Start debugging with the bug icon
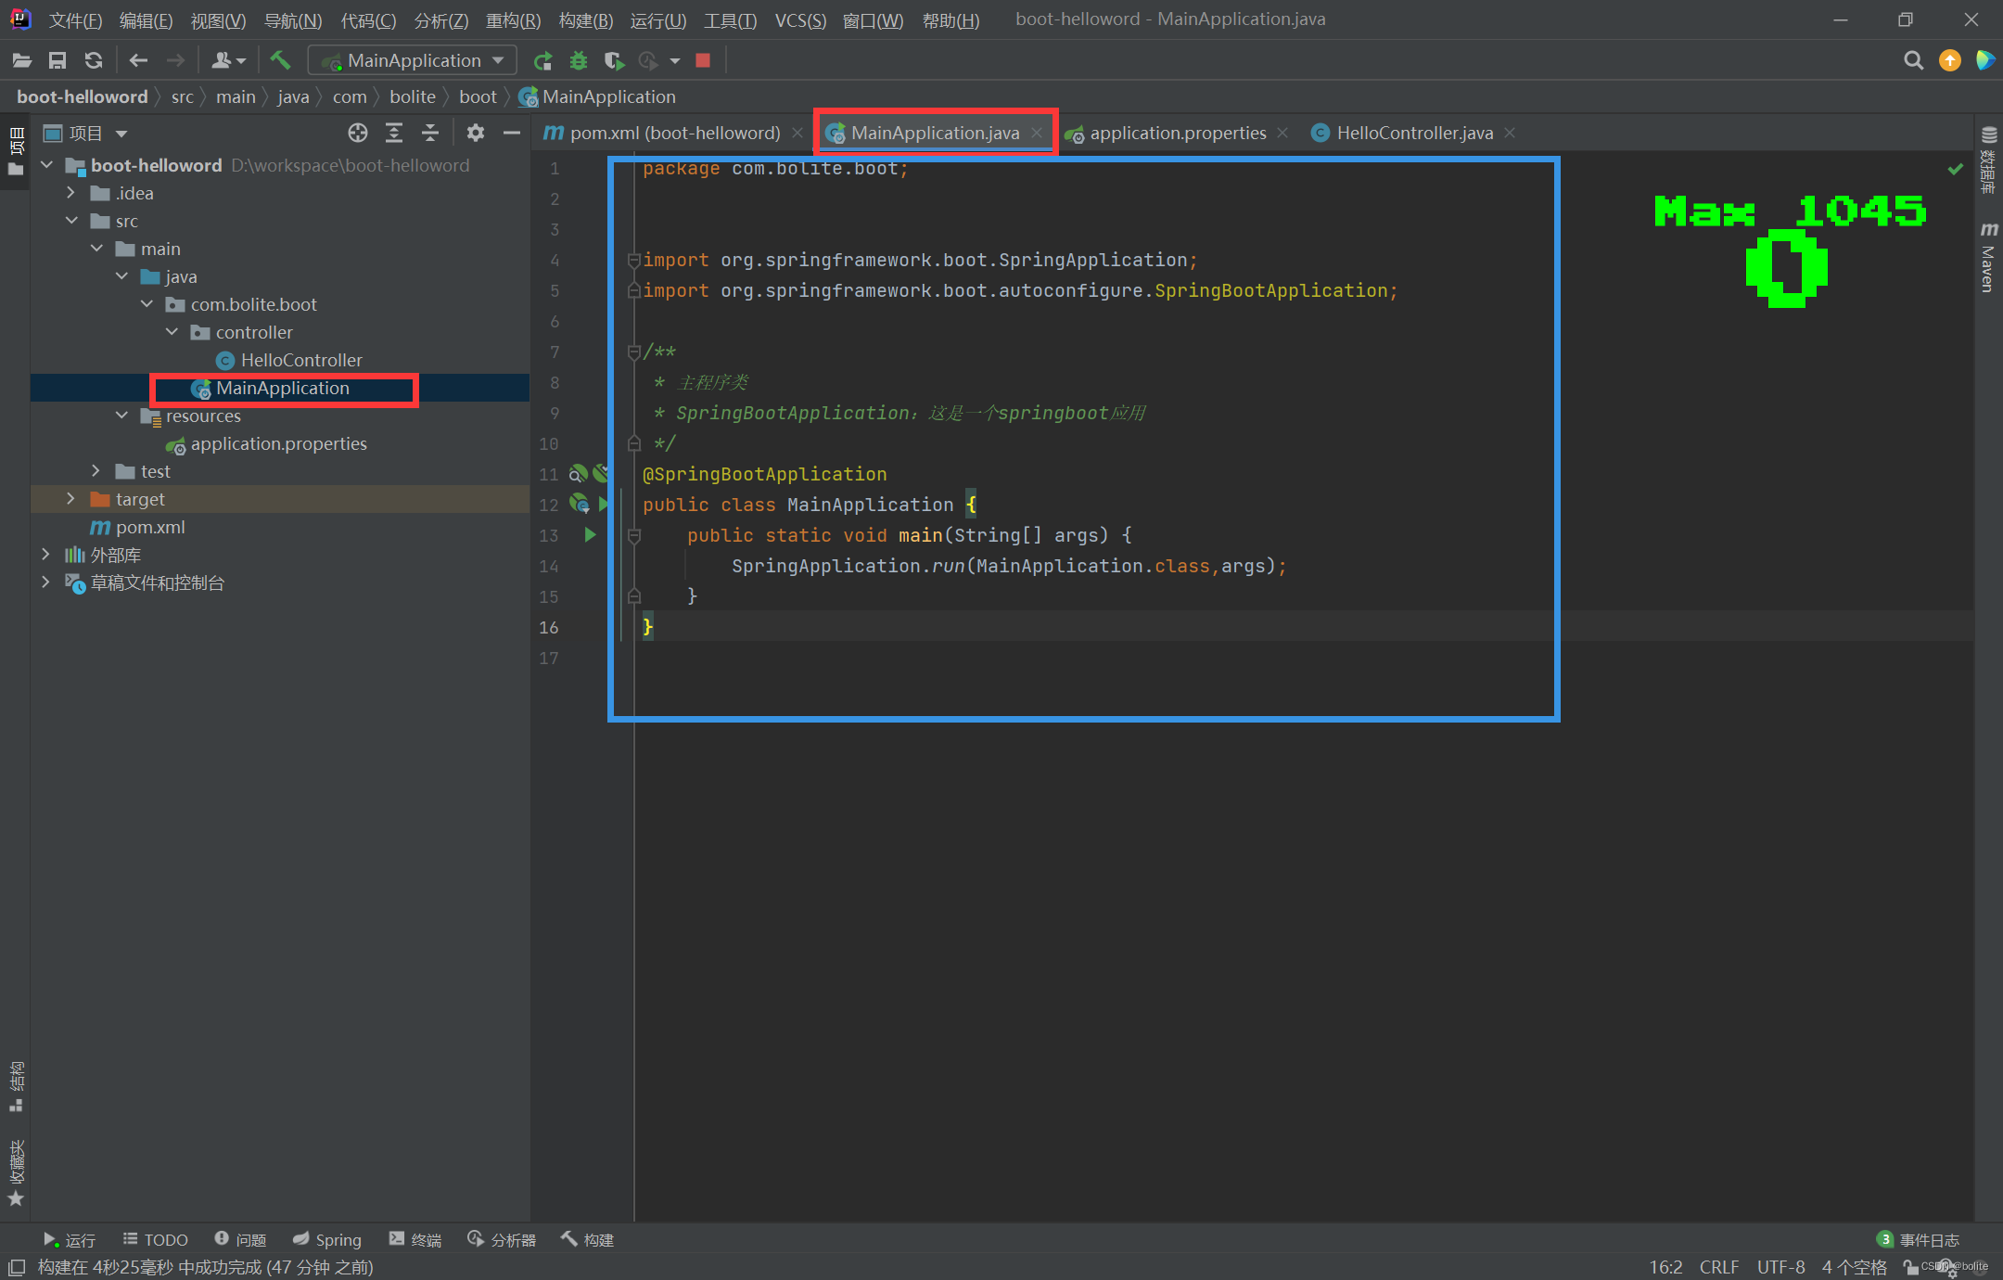2003x1280 pixels. (579, 61)
